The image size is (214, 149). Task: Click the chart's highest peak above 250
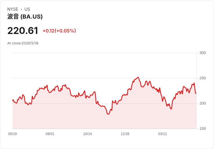click(x=138, y=77)
